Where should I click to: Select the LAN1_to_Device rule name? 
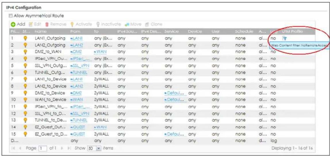point(51,79)
